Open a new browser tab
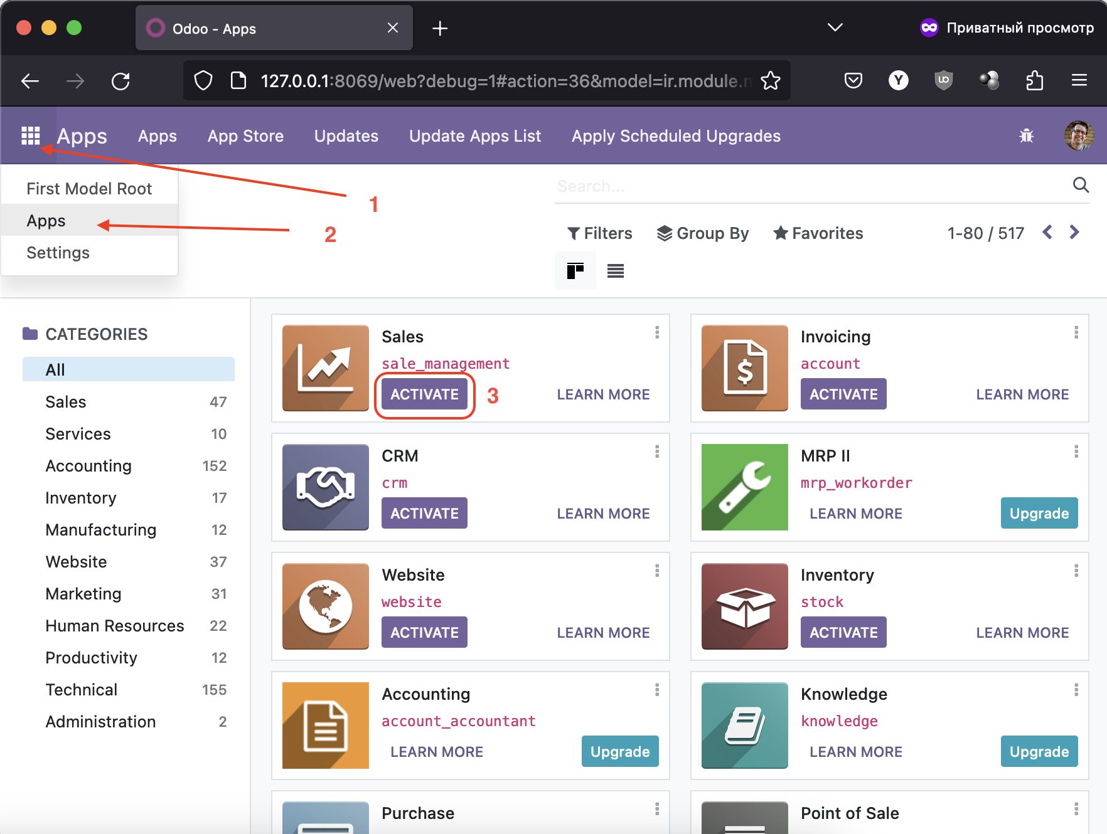This screenshot has height=834, width=1107. (x=440, y=28)
